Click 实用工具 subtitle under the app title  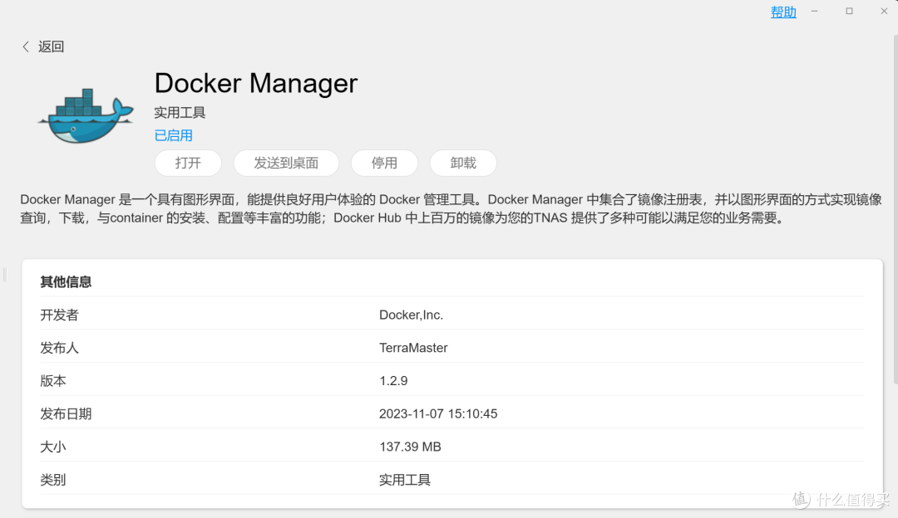coord(180,113)
